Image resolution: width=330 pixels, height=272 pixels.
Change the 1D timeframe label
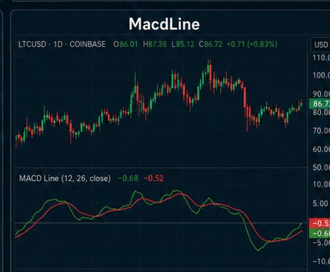(58, 45)
